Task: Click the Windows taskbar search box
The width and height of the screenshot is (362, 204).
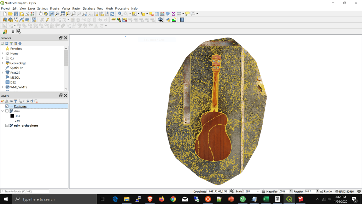Action: coord(53,199)
